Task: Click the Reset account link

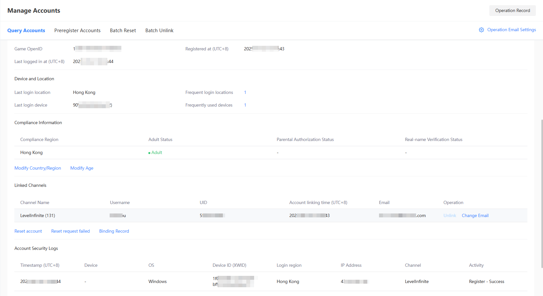Action: [x=28, y=231]
